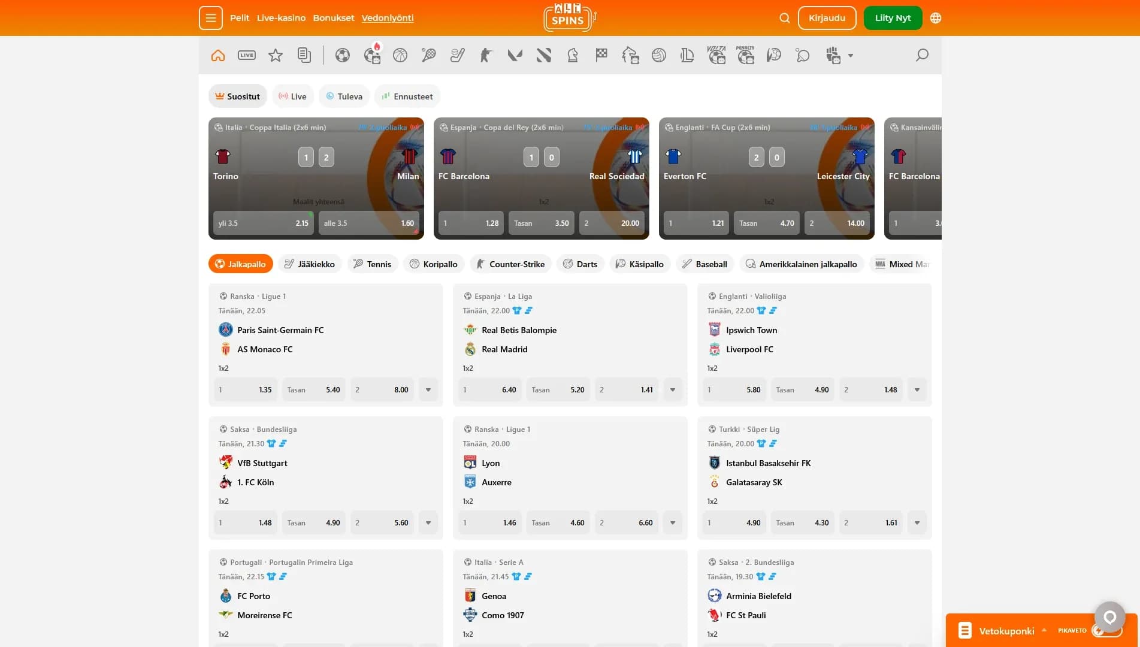Image resolution: width=1140 pixels, height=647 pixels.
Task: Open the Bonukset menu item
Action: pos(334,18)
